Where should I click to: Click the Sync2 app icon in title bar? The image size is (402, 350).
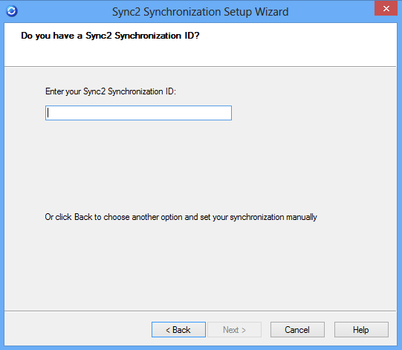[x=12, y=11]
